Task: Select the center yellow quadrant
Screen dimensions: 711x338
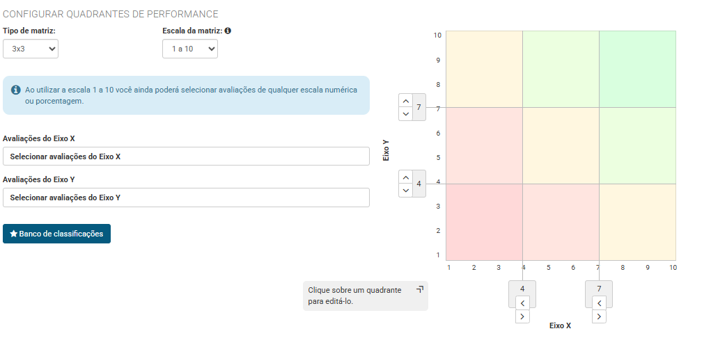Action: (560, 145)
